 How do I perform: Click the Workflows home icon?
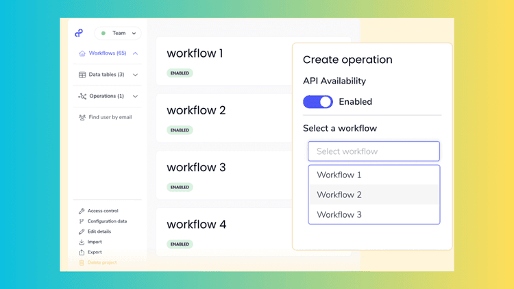click(82, 53)
